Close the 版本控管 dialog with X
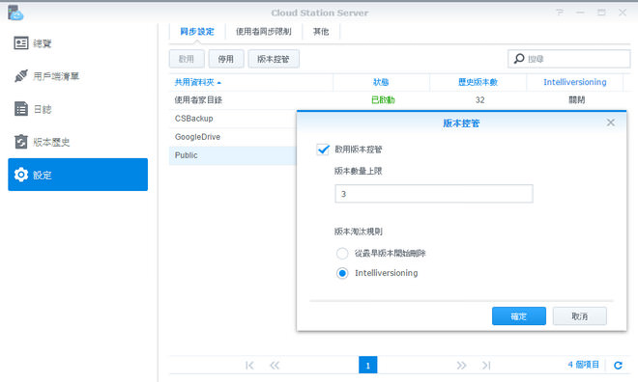Image resolution: width=638 pixels, height=382 pixels. [610, 123]
